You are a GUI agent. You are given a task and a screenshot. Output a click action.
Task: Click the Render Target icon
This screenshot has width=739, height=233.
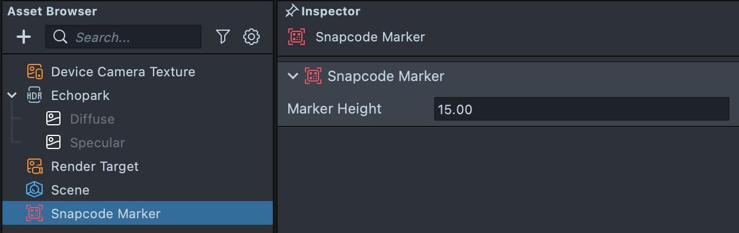point(35,167)
